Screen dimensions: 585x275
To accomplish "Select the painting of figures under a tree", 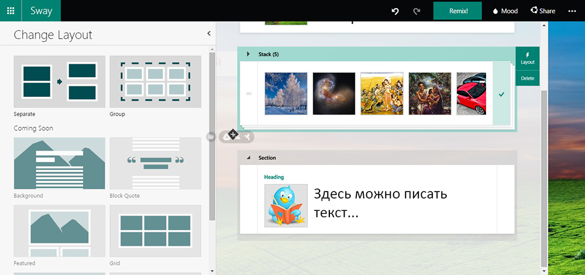I will point(430,93).
